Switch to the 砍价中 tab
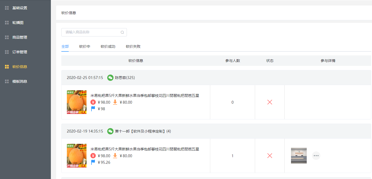The image size is (372, 179). click(x=85, y=47)
